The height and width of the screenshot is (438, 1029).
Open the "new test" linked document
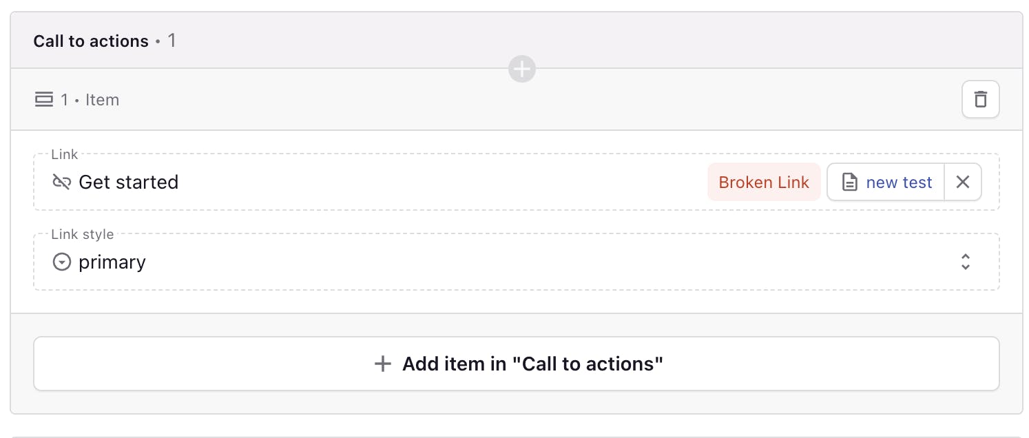click(x=899, y=182)
